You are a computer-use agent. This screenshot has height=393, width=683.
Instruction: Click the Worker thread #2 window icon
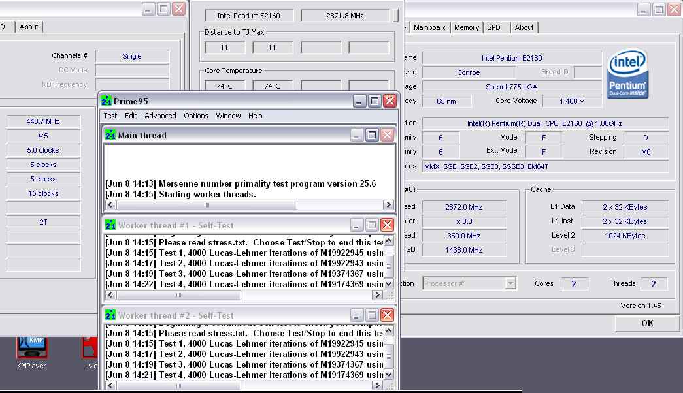pos(110,315)
